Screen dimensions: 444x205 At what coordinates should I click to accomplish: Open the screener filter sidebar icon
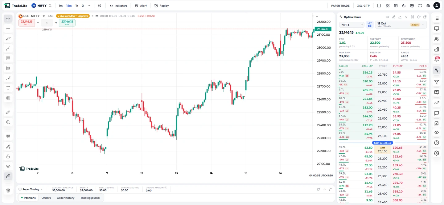(437, 82)
